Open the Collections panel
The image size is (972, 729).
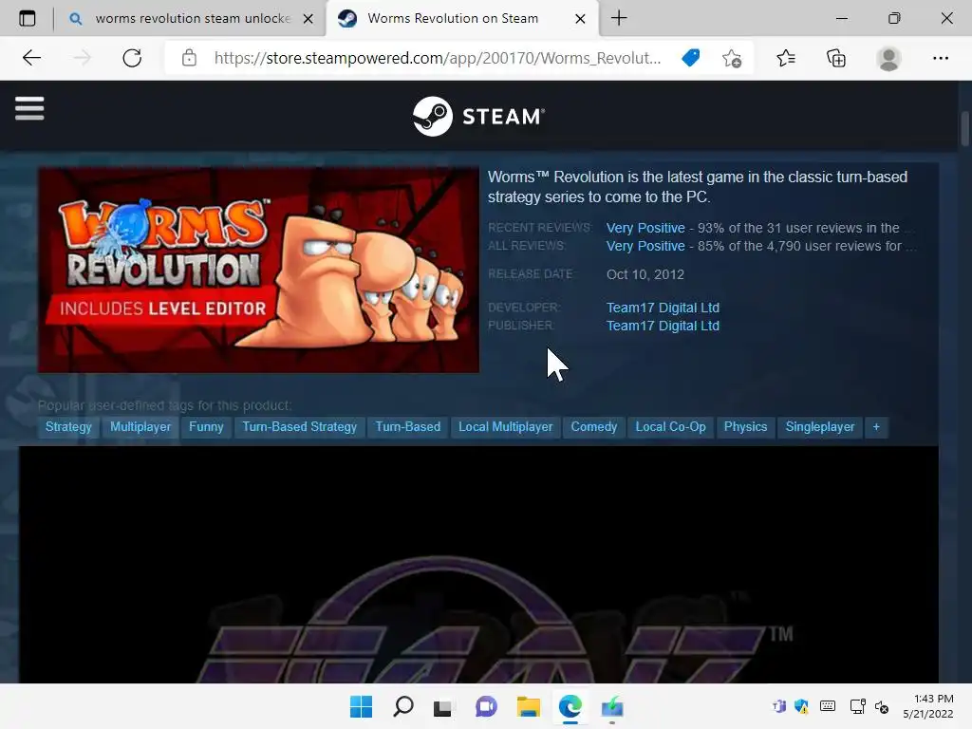(x=836, y=58)
